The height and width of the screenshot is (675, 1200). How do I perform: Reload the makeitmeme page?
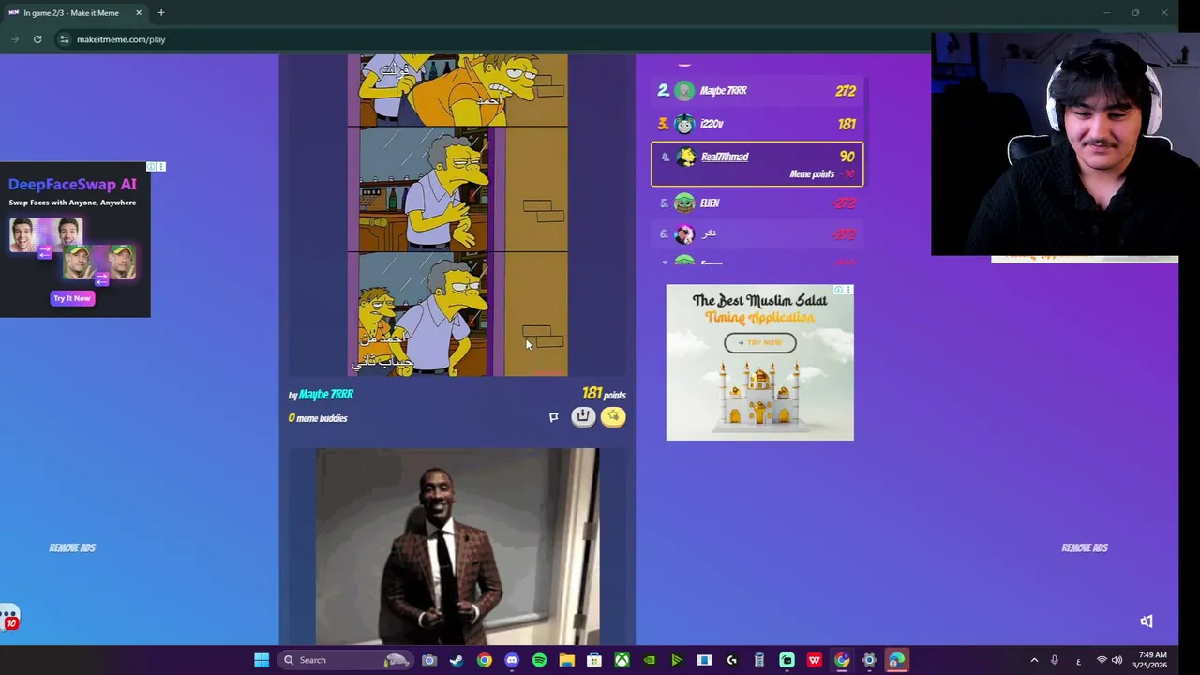click(x=37, y=39)
